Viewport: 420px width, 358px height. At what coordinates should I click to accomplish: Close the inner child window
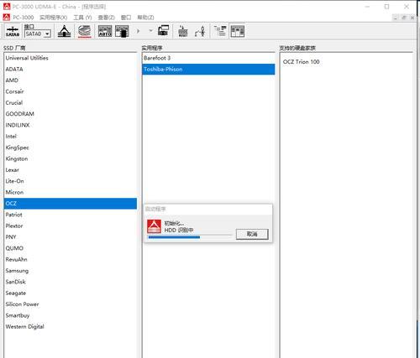pyautogui.click(x=412, y=18)
